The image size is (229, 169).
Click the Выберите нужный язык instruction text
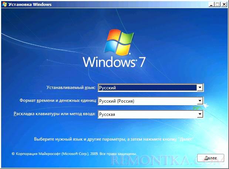click(x=113, y=139)
